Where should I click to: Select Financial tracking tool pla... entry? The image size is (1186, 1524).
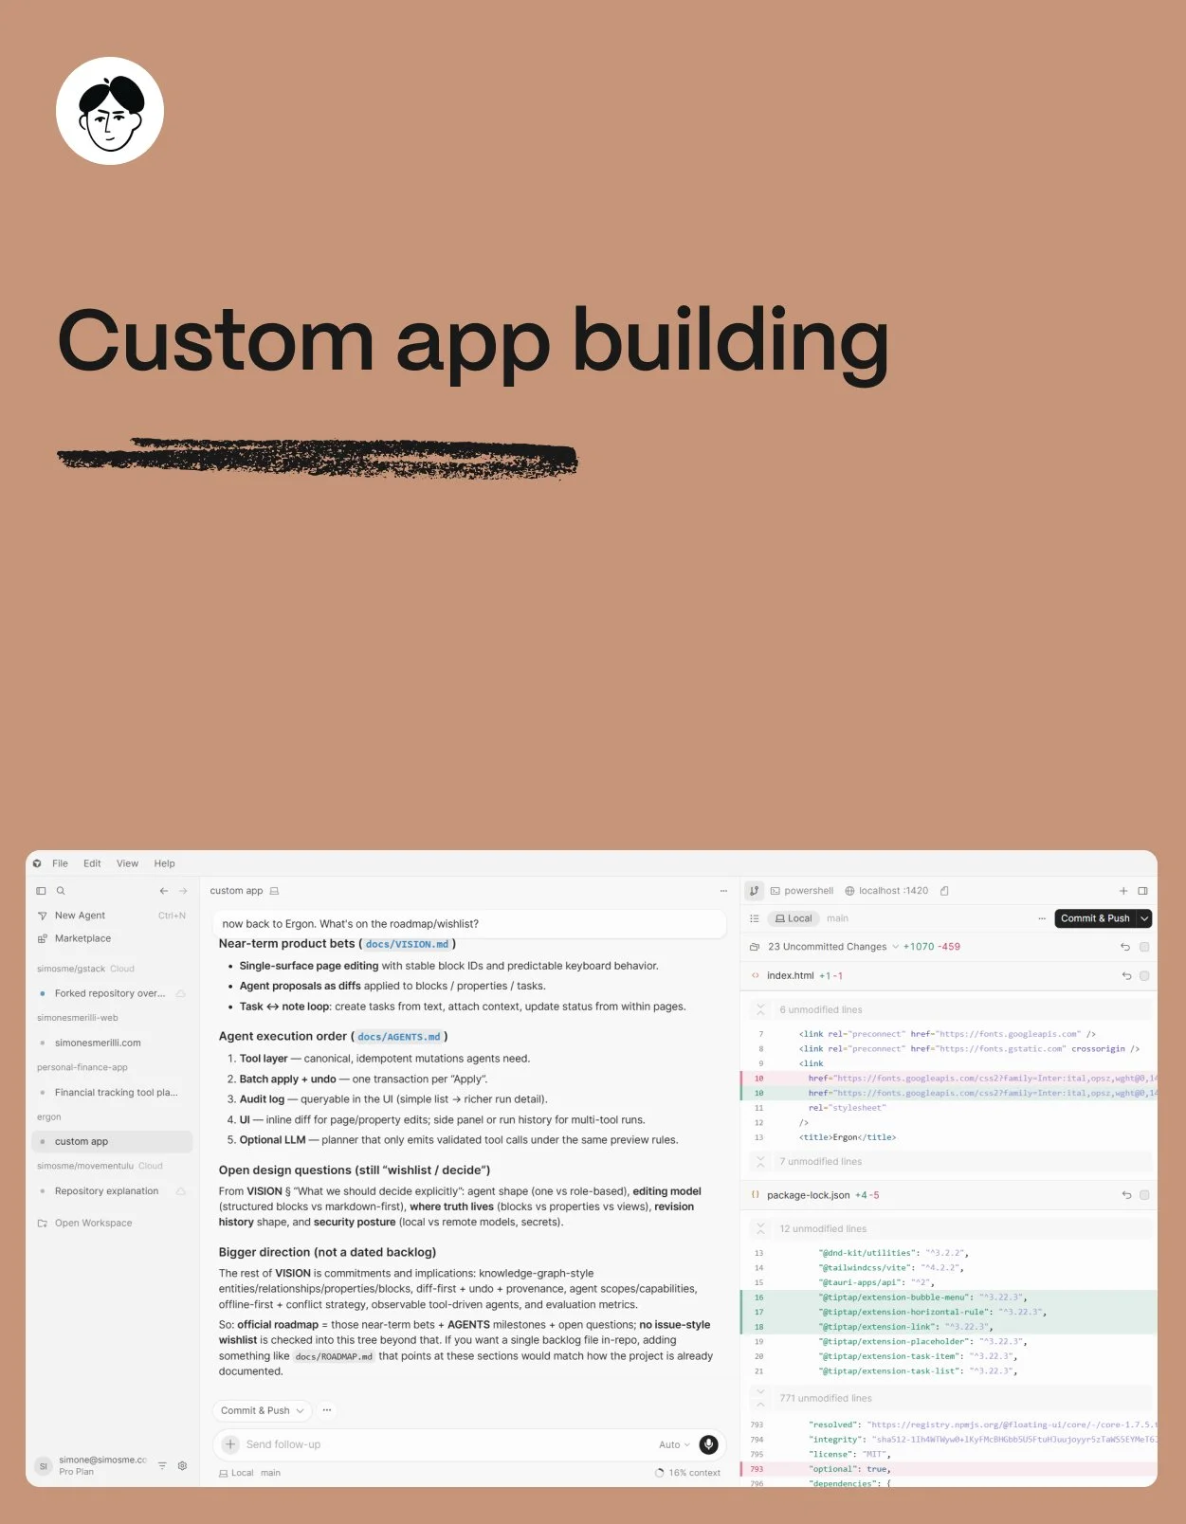(x=111, y=1093)
